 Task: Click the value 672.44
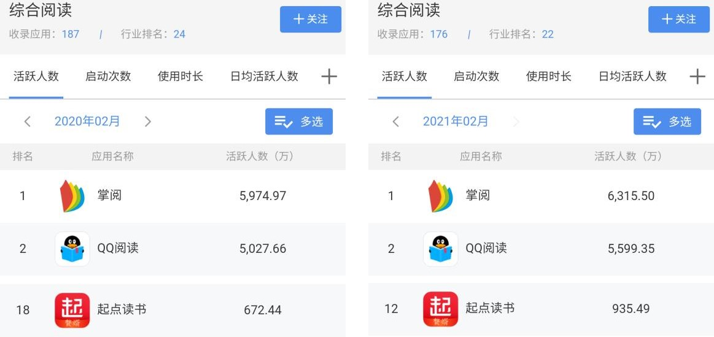point(263,310)
